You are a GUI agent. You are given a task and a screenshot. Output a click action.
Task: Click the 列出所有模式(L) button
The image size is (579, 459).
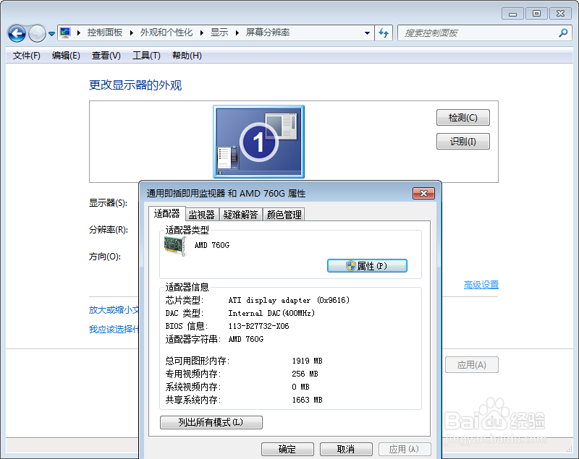(211, 423)
